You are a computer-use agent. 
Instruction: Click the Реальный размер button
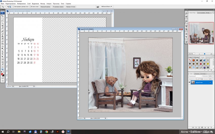click(x=45, y=7)
